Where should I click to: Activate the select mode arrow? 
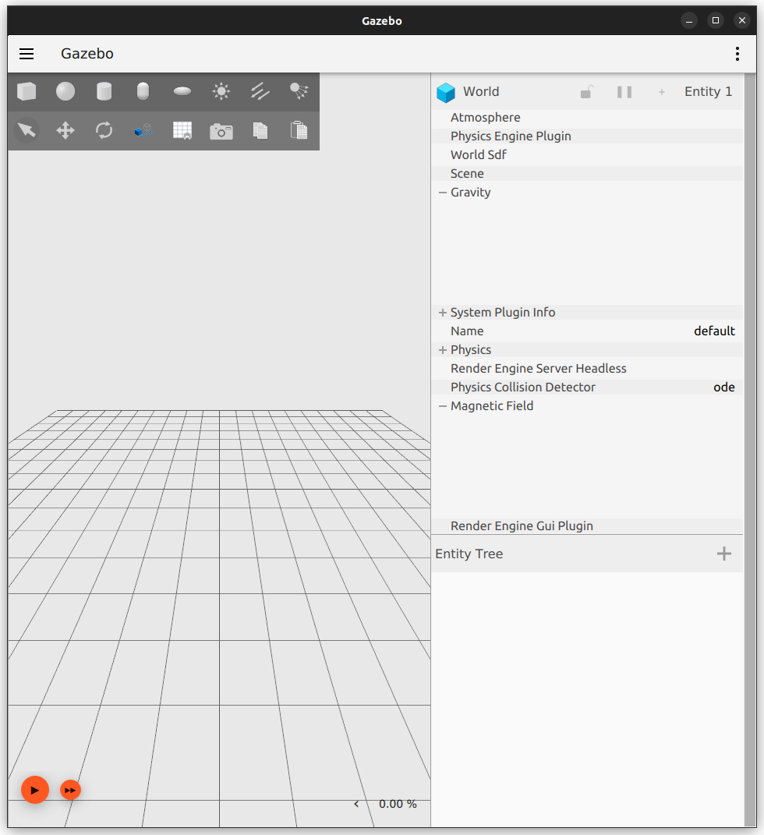(27, 130)
